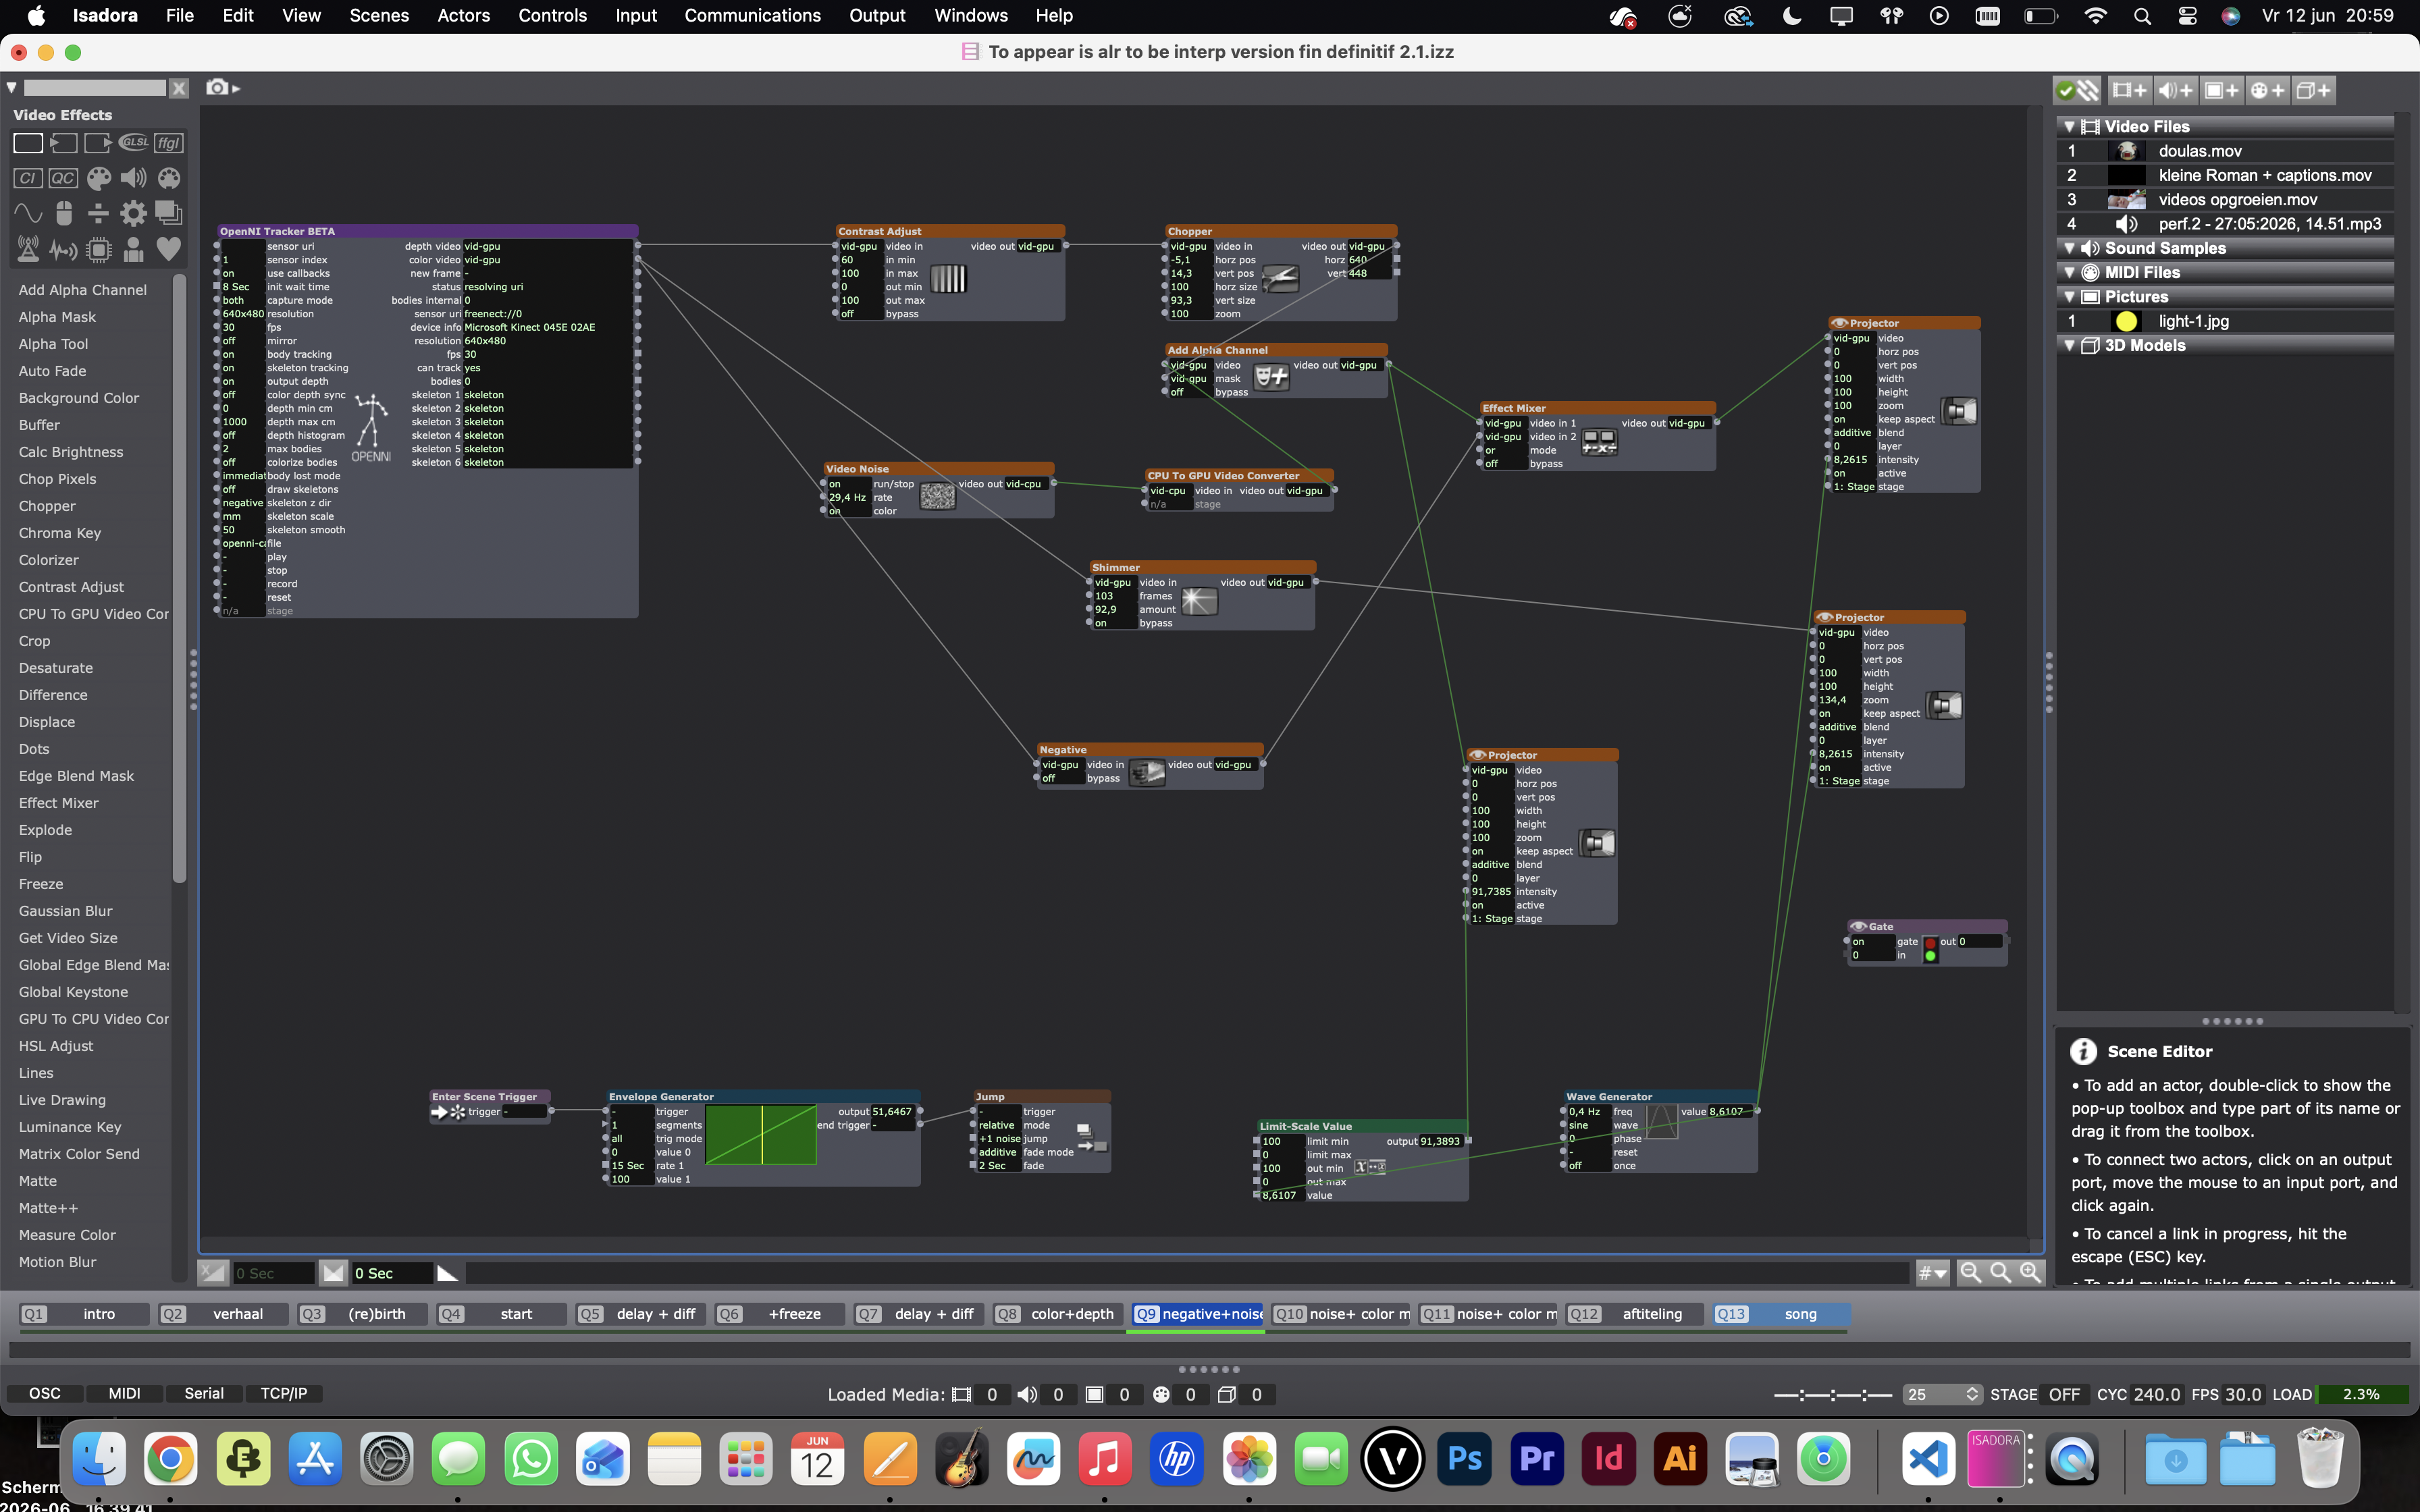Screen dimensions: 2420x1512
Task: Click the media check and link icon
Action: (x=2077, y=90)
